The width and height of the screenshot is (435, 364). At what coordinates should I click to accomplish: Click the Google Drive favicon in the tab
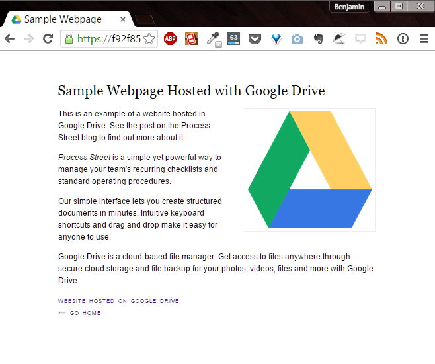(x=17, y=19)
